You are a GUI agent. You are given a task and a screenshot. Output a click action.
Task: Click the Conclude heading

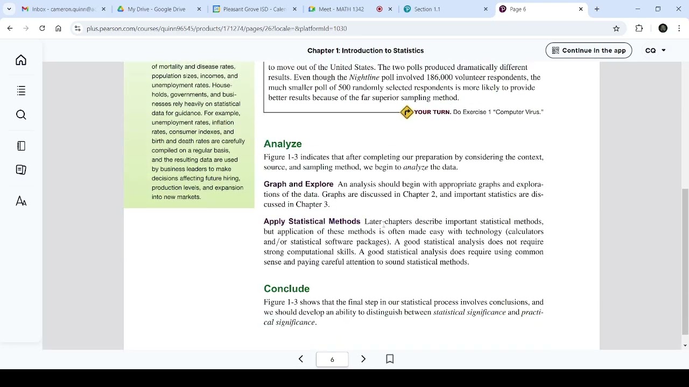click(x=286, y=289)
